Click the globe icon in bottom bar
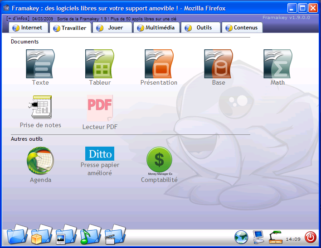This screenshot has width=321, height=248. click(x=241, y=237)
